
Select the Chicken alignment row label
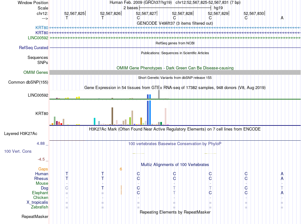41,197
